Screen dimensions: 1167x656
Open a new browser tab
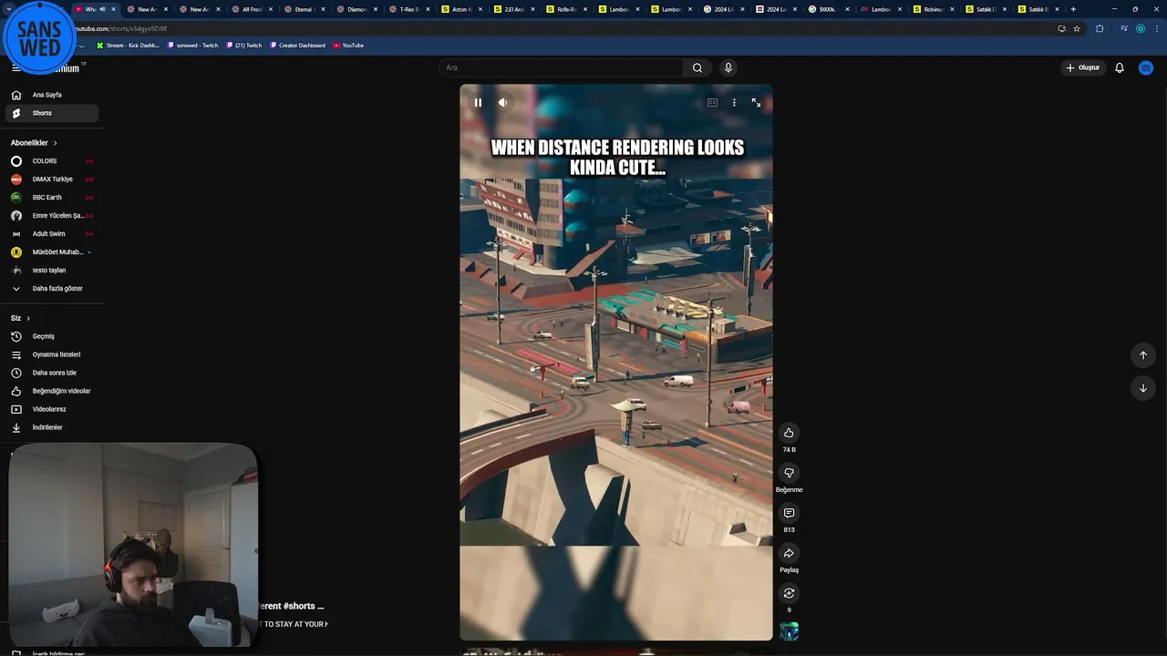pyautogui.click(x=1073, y=9)
